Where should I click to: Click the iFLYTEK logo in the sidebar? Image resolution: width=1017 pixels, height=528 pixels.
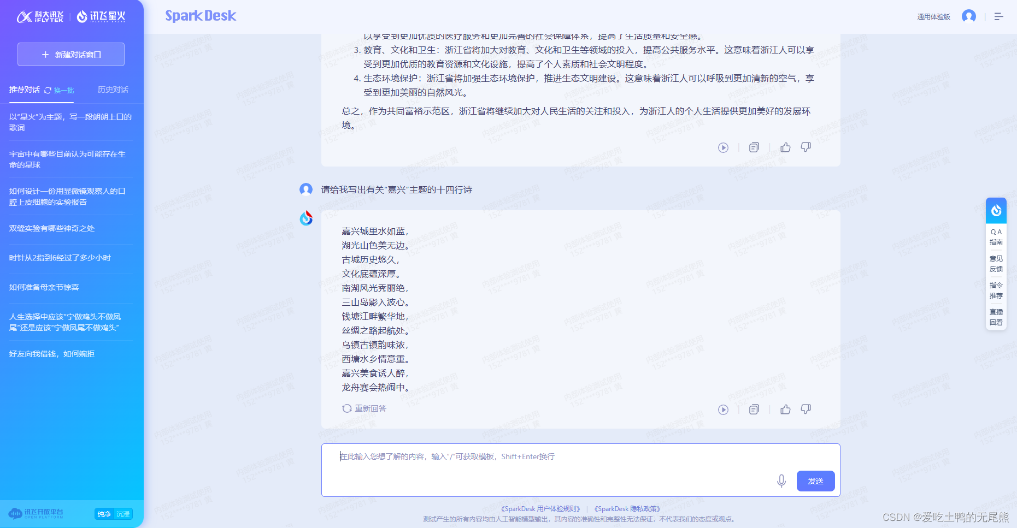[40, 16]
